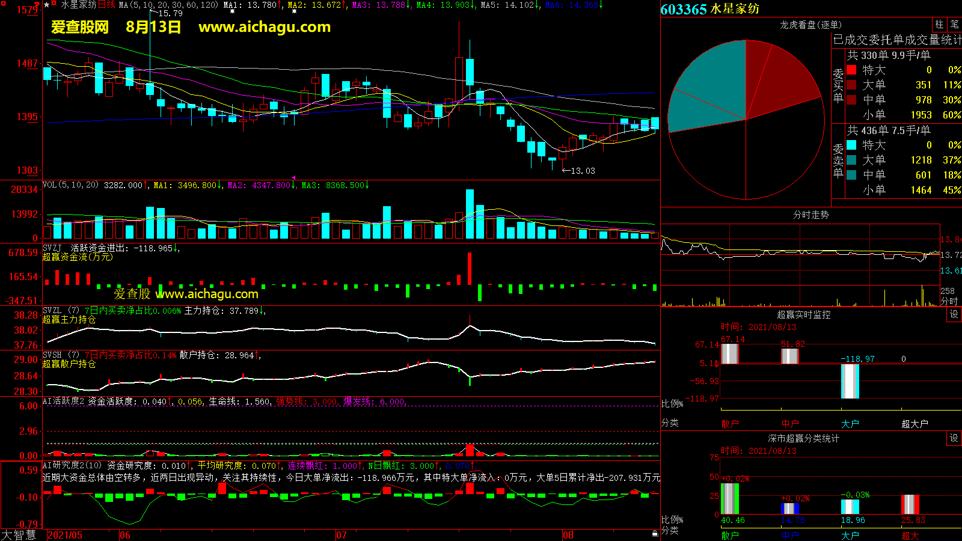This screenshot has height=541, width=962.
Task: Click the cyan 特大 sell-order swatch
Action: 851,145
